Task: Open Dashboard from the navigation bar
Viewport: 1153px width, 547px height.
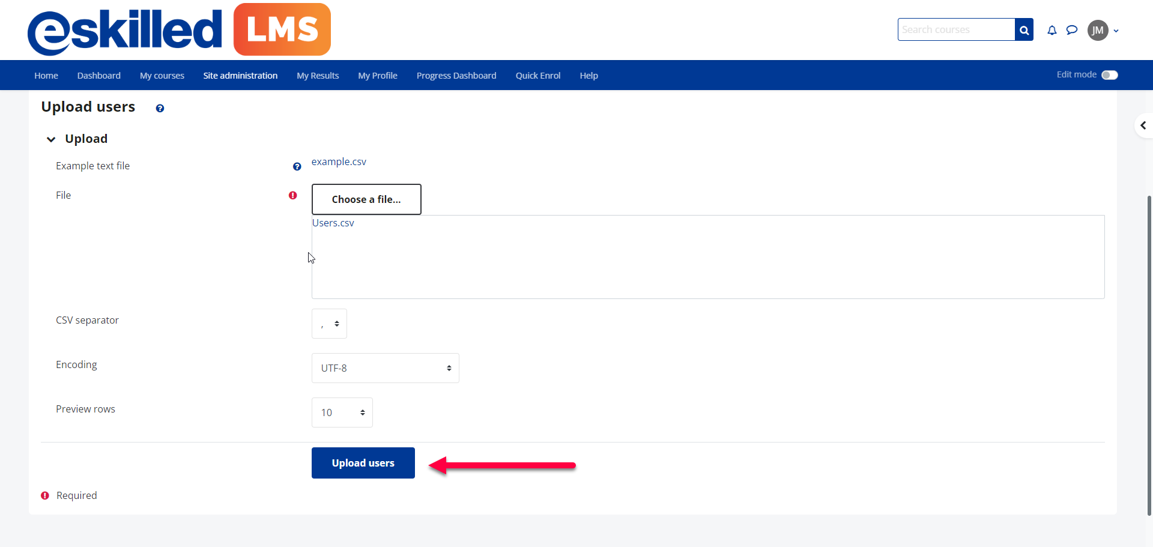Action: [x=99, y=76]
